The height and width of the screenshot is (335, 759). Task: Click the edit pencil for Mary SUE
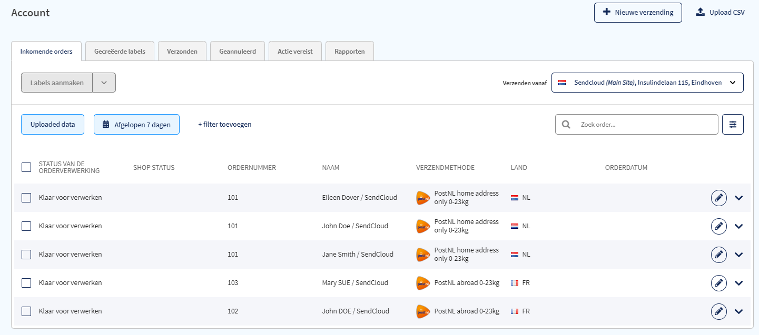718,283
